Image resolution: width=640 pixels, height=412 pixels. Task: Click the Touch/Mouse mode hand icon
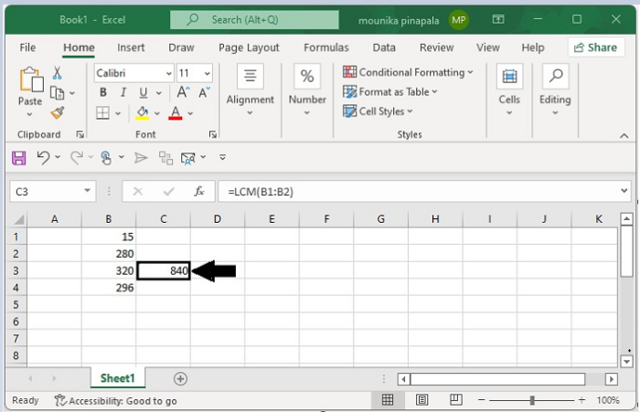click(106, 157)
